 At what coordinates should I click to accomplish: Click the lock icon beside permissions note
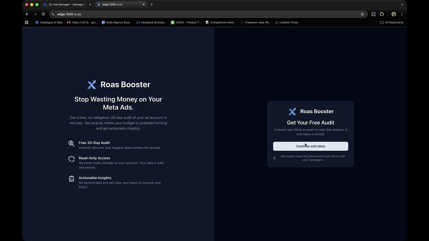pos(274,158)
